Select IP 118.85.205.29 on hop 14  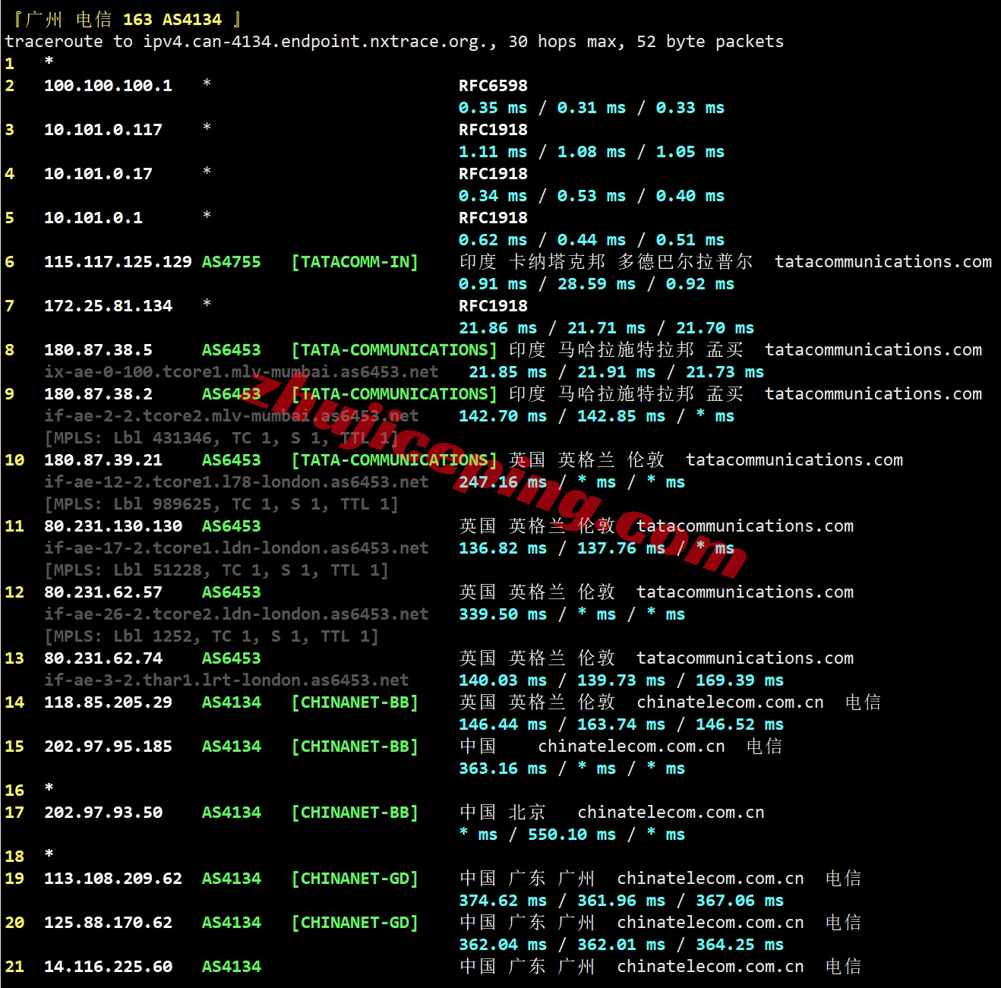pyautogui.click(x=108, y=702)
